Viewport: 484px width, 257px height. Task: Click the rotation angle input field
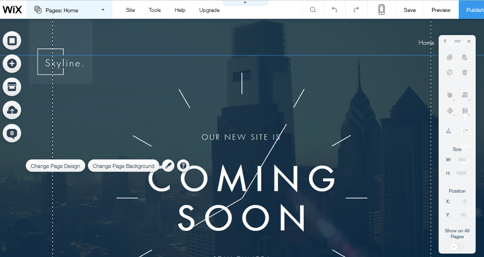(464, 131)
